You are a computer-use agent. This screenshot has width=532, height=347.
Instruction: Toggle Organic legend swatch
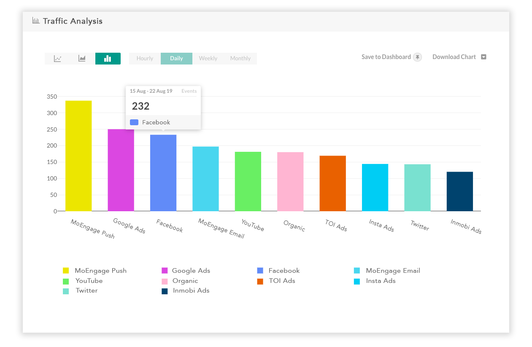pos(165,281)
